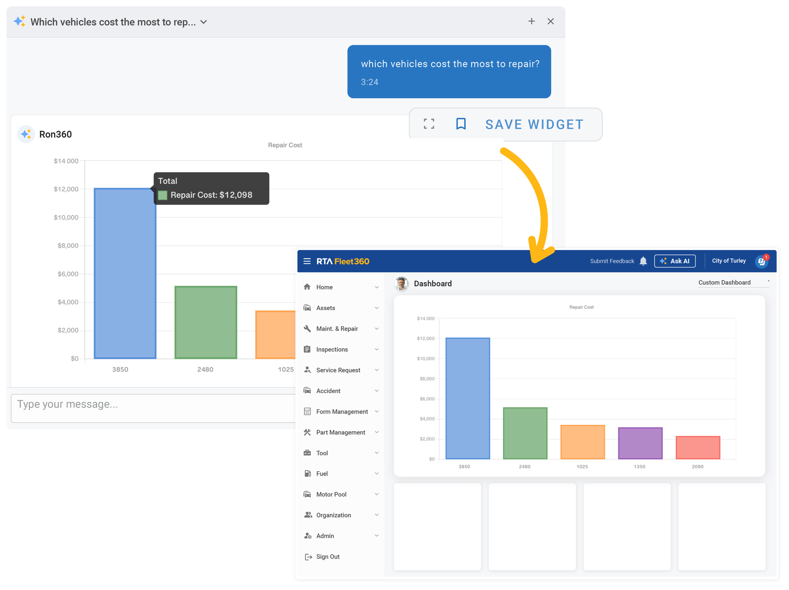Viewport: 789px width, 590px height.
Task: Open the Custom Dashboard dropdown
Action: (x=734, y=282)
